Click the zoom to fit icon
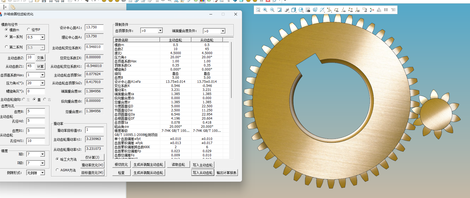470x198 pixels. click(258, 10)
